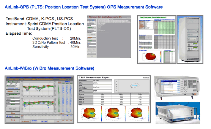Click the upper test instrument with screen image
Screen dimensions: 211x129
(x=177, y=88)
